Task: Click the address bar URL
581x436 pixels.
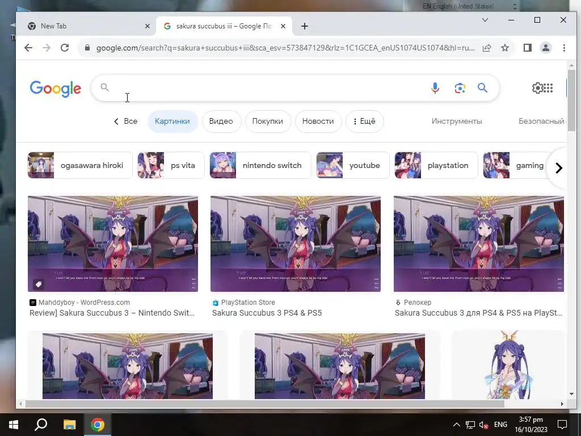Action: point(285,48)
